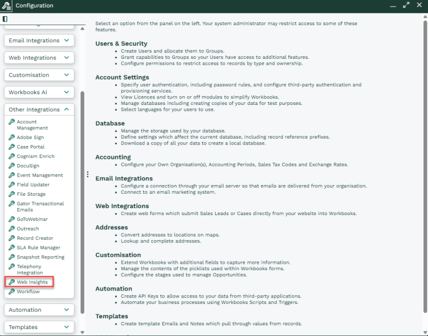Click the wrench icon next to Case Portal
The width and height of the screenshot is (428, 336).
click(x=11, y=147)
